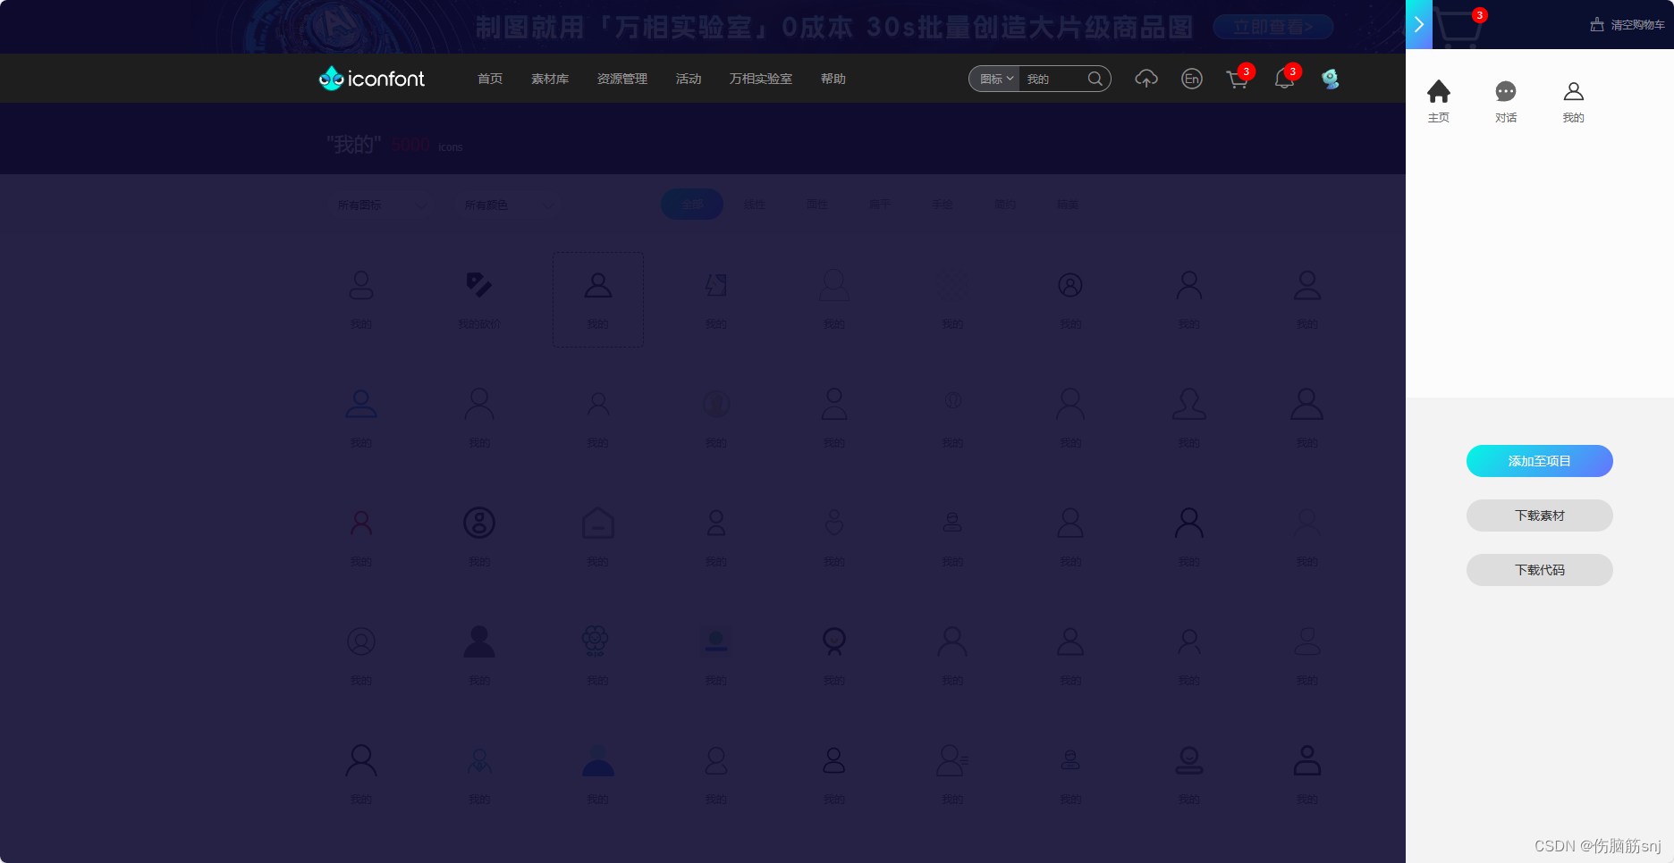
Task: Open the 素材库 menu
Action: coord(550,79)
